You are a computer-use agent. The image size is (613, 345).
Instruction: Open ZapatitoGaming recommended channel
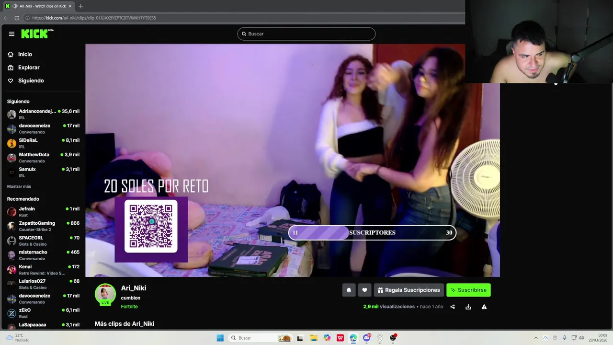pyautogui.click(x=43, y=226)
